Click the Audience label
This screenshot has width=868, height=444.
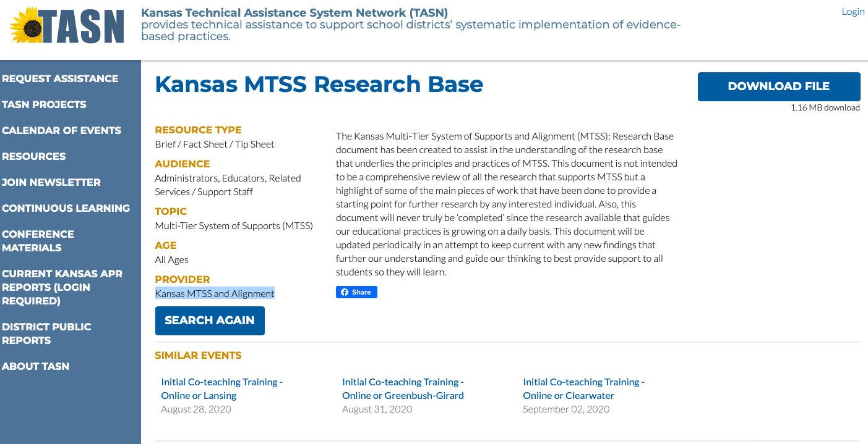coord(183,164)
